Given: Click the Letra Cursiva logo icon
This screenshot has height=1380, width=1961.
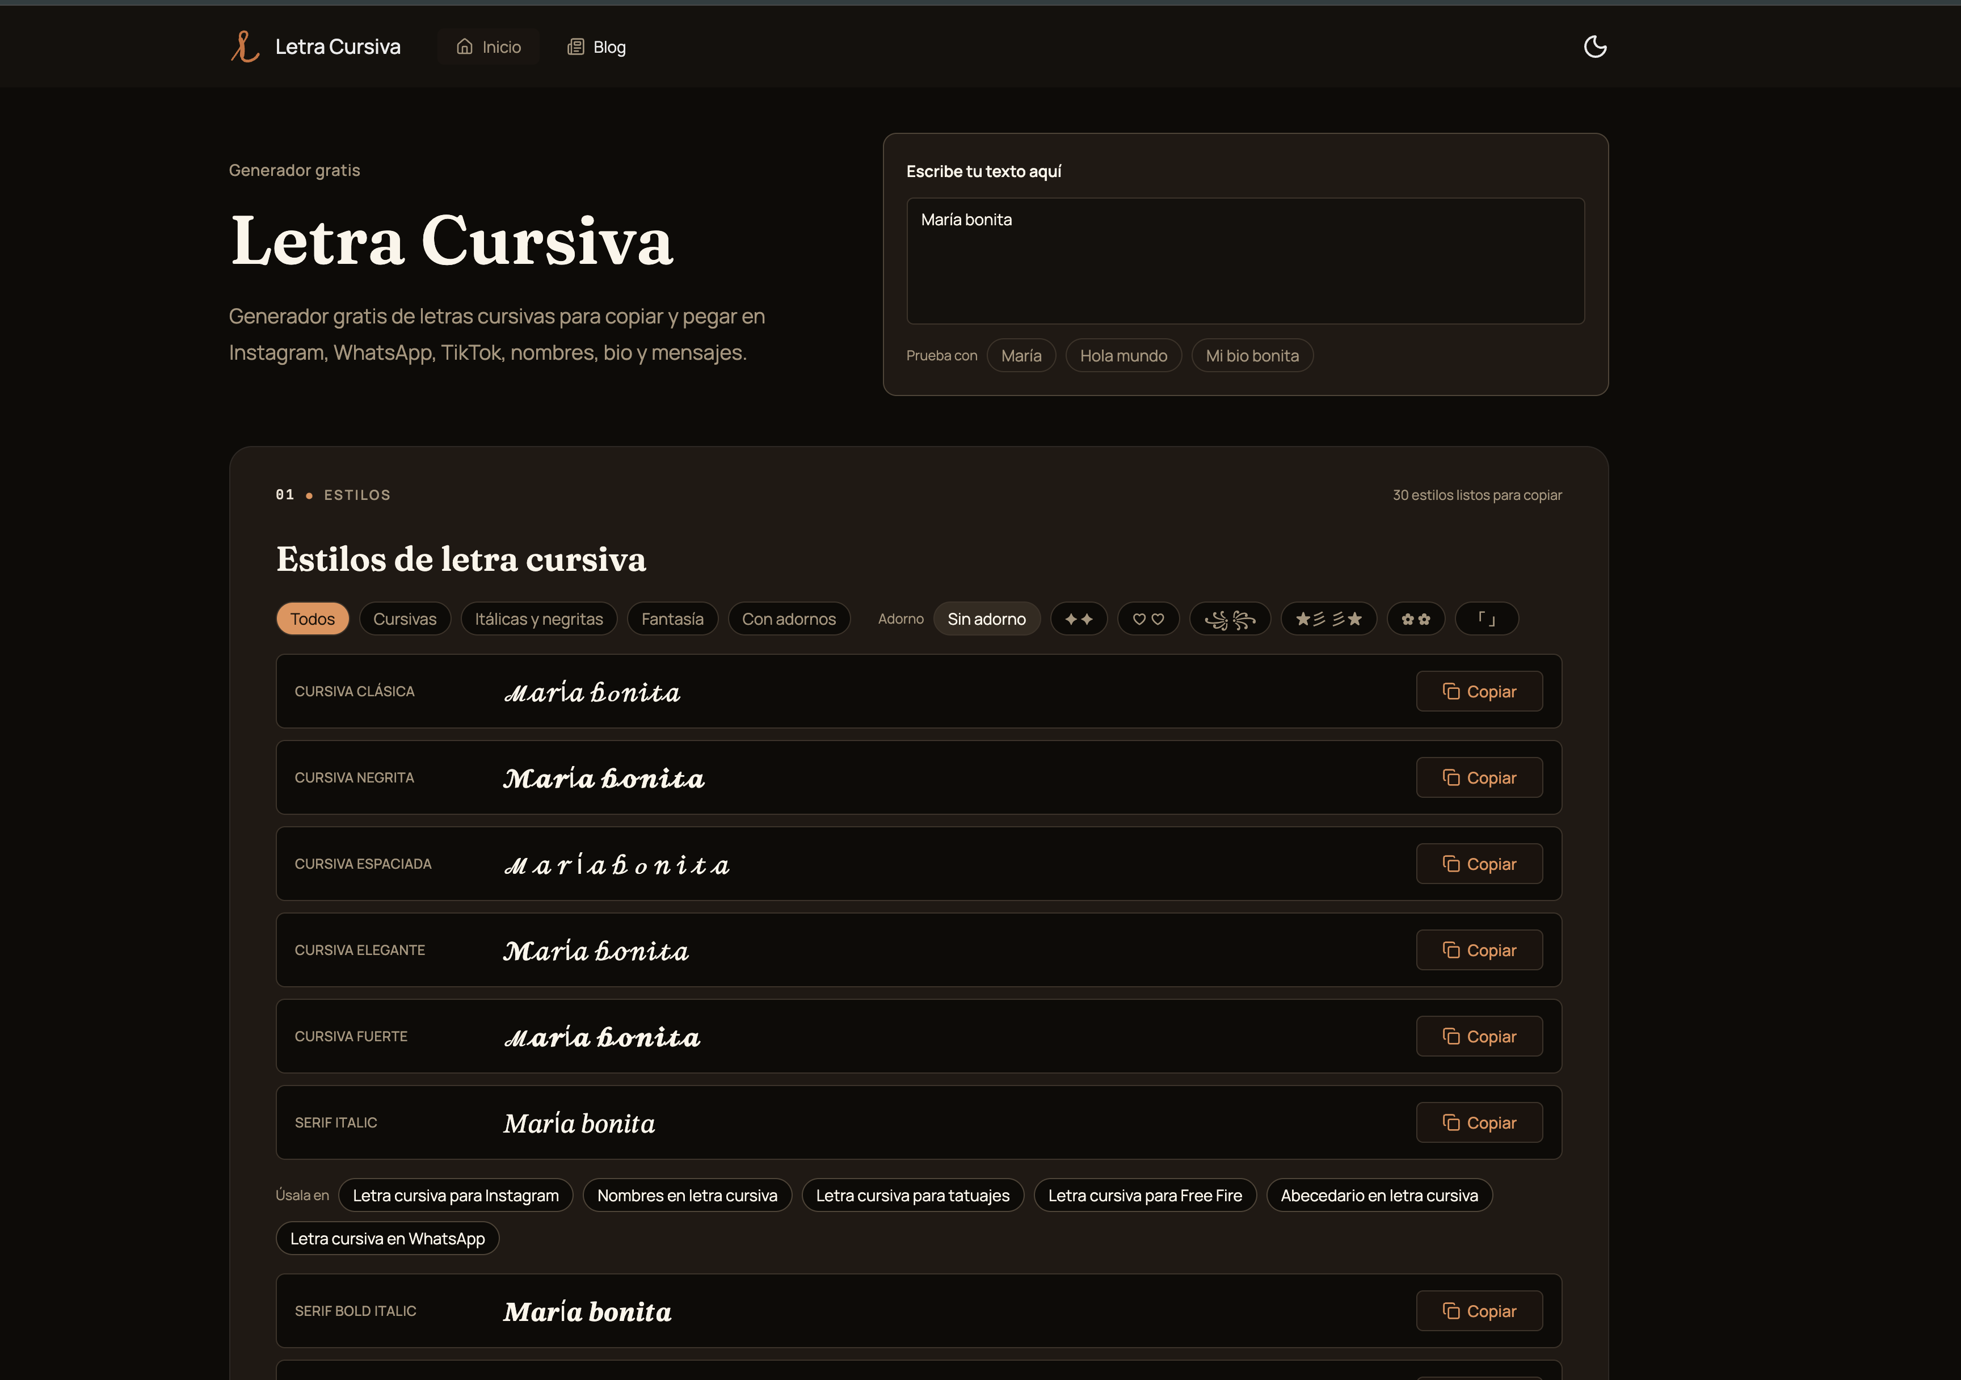Looking at the screenshot, I should pos(245,47).
